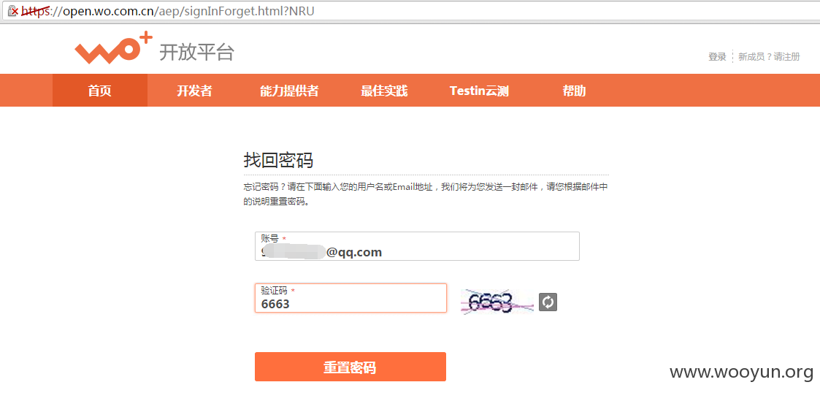Click the 验证码 field label
This screenshot has height=393, width=820.
[275, 291]
